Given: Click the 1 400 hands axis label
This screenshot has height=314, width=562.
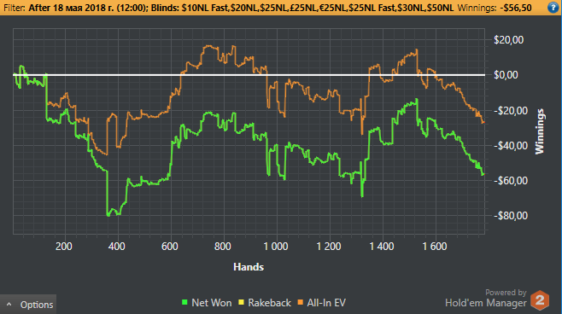Looking at the screenshot, I should (381, 247).
